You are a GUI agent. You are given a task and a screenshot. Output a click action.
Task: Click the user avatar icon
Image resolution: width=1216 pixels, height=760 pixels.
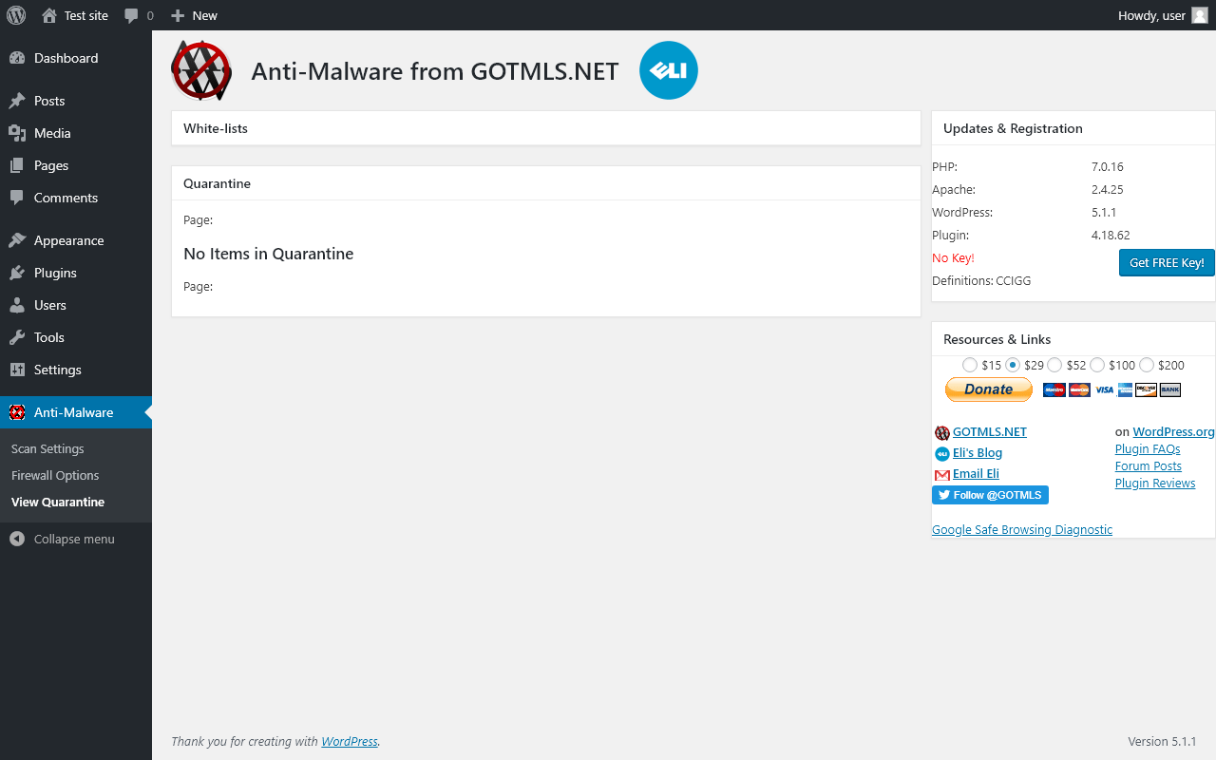click(1200, 15)
